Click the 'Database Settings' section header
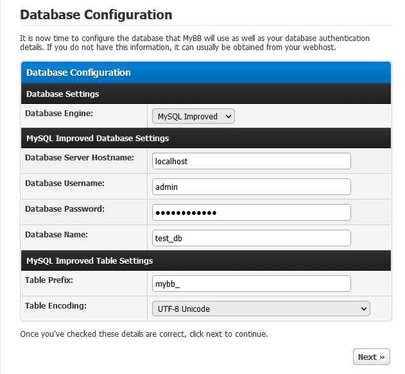This screenshot has width=405, height=374. point(206,94)
